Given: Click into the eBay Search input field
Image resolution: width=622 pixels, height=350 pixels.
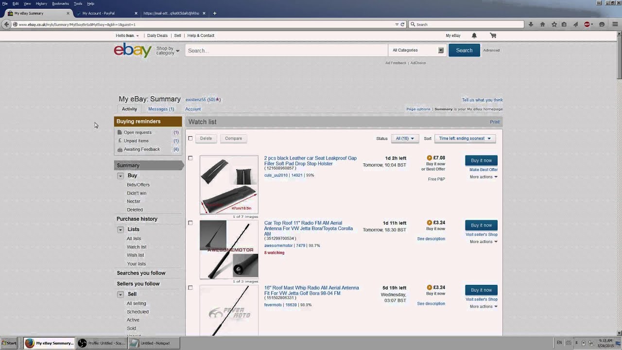Looking at the screenshot, I should (x=286, y=50).
